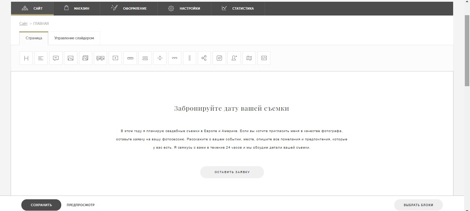Insert a text paragraph block
This screenshot has height=211, width=470.
pos(41,58)
